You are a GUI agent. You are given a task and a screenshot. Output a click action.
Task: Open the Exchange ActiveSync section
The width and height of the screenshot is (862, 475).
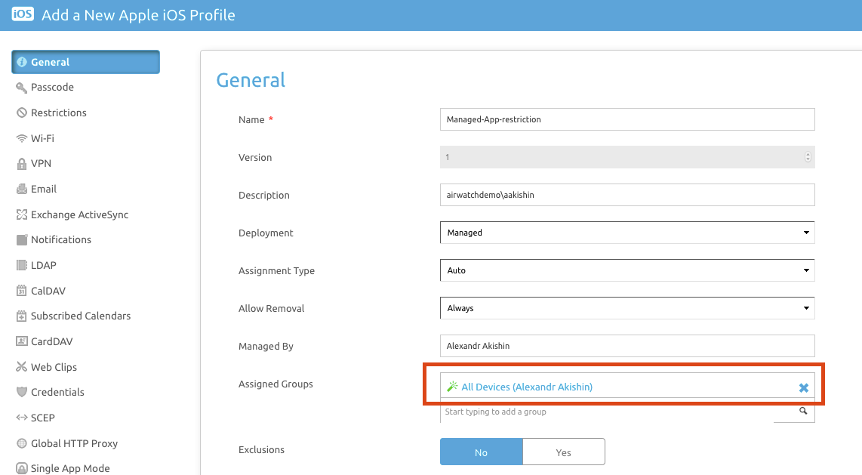[x=79, y=214]
